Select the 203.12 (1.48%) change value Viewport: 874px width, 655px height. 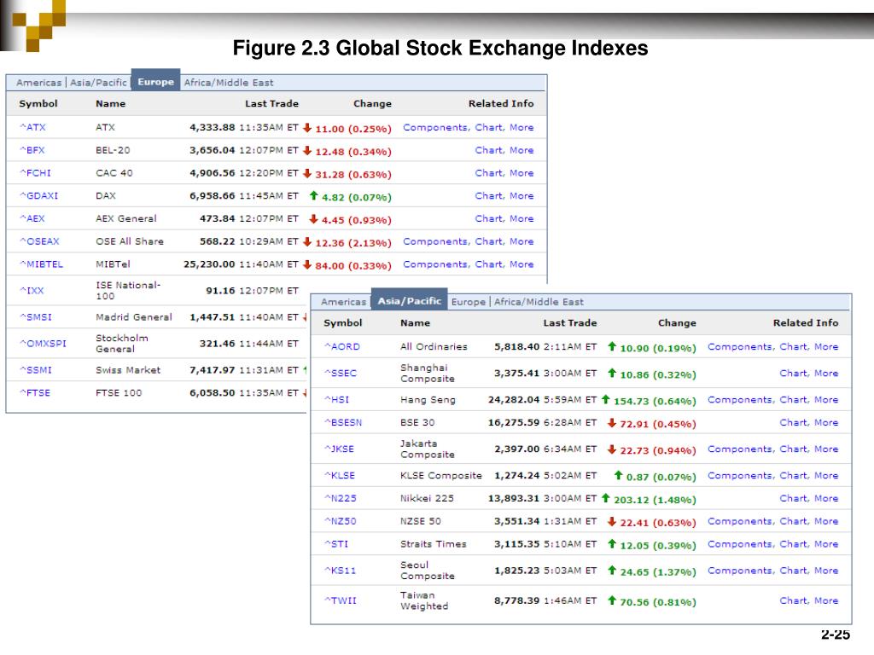[x=655, y=500]
